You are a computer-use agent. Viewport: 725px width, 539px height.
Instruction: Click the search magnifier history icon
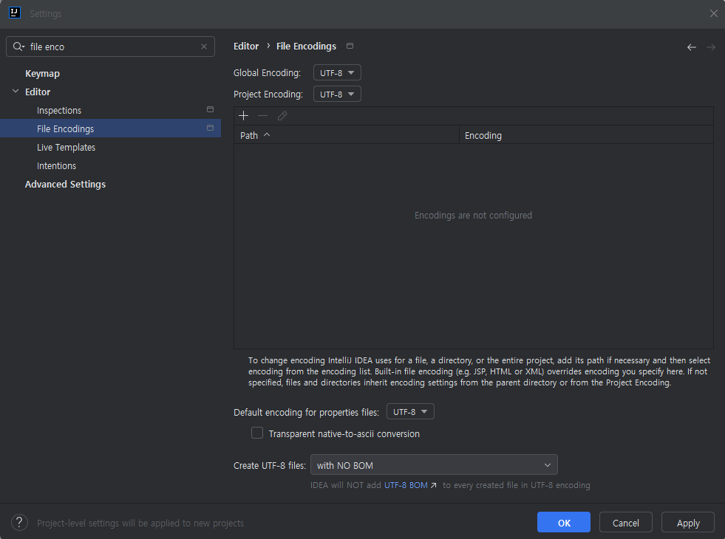pos(18,47)
